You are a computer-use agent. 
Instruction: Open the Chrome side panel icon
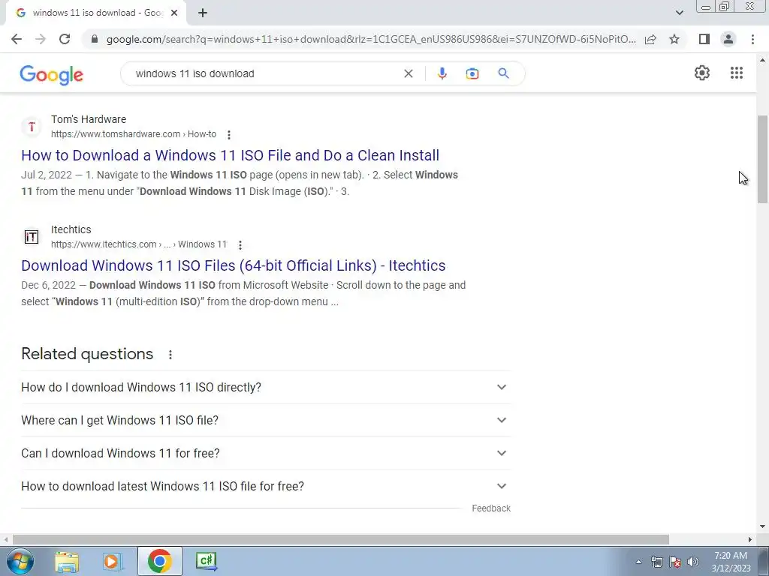(704, 39)
